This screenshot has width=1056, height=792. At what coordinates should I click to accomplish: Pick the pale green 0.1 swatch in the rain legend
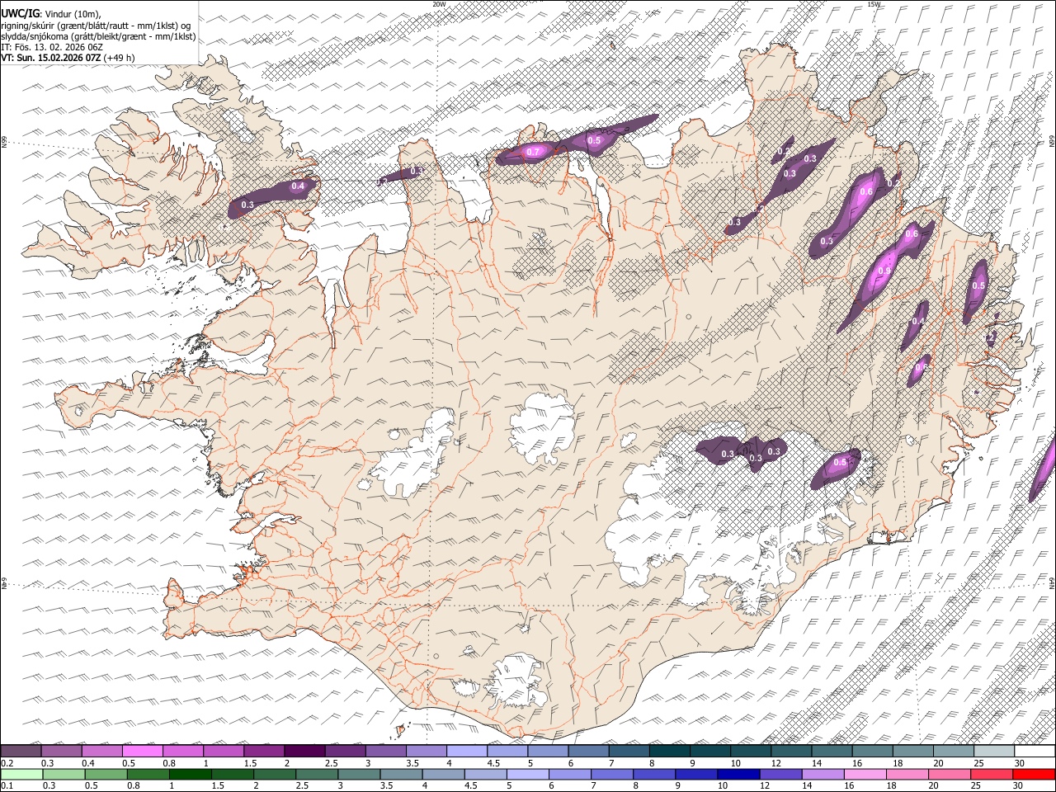21,774
